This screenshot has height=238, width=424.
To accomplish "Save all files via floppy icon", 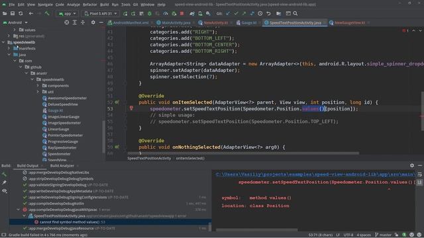I will (13, 13).
